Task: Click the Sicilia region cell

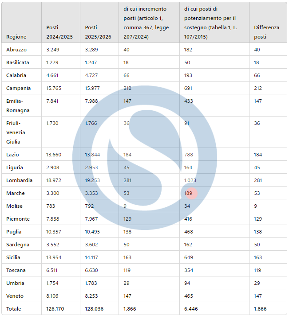Action: click(x=14, y=257)
